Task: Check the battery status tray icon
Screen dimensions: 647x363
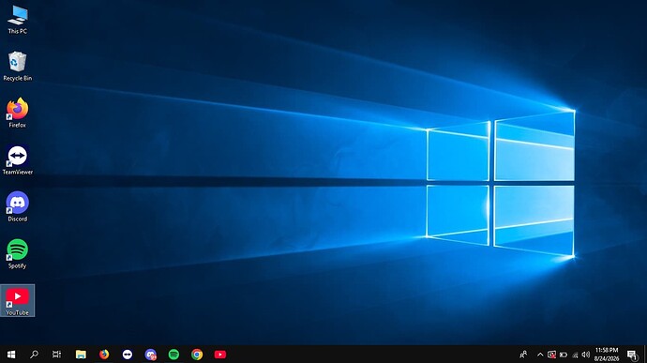Action: 564,355
